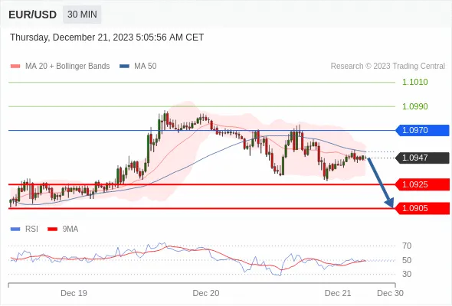The image size is (452, 306).
Task: Click the 9MA legend label
Action: (x=70, y=229)
